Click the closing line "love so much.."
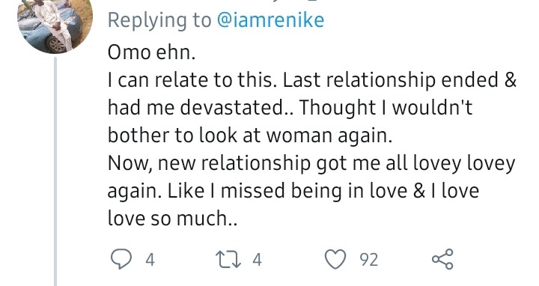 point(173,219)
